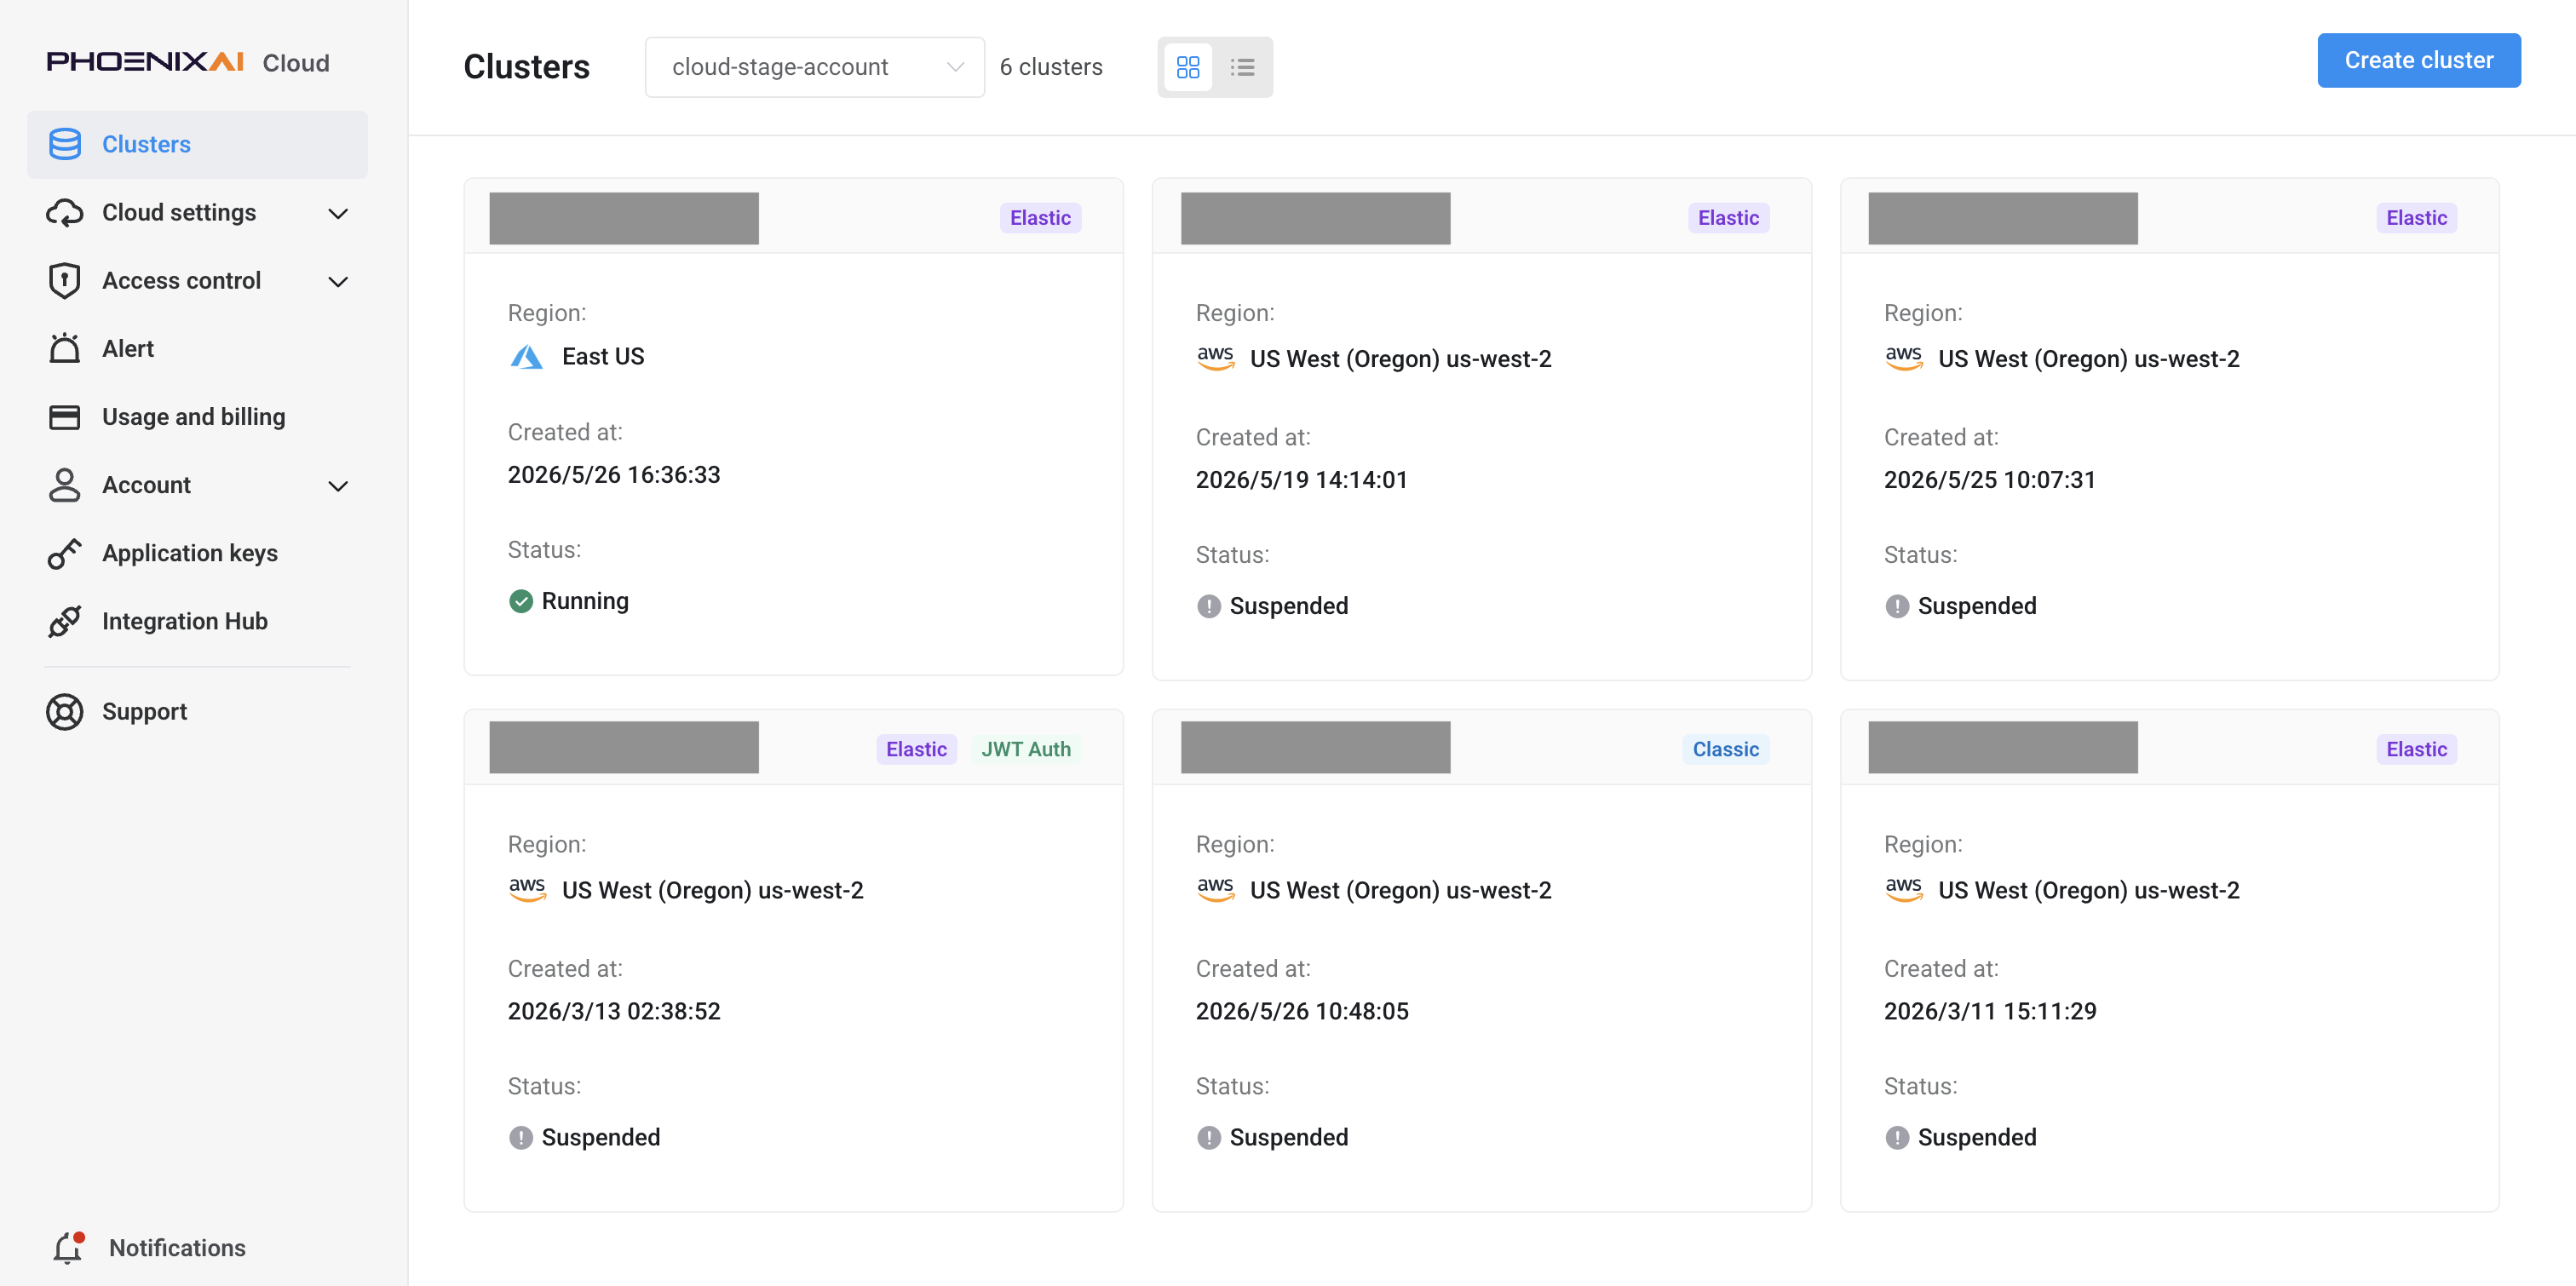Open Integration Hub page

click(x=197, y=621)
